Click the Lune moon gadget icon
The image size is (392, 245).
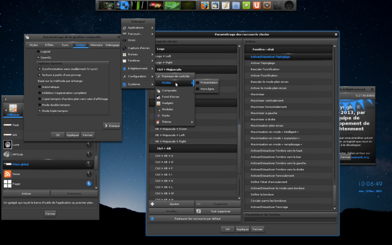7,144
